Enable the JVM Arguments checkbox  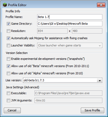[x=8, y=101]
